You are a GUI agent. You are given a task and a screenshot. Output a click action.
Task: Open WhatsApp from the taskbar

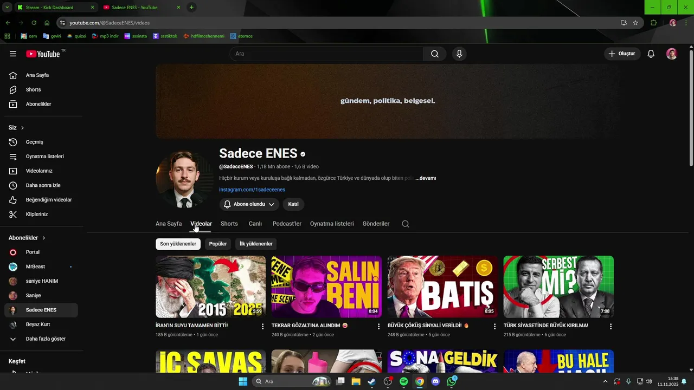(452, 381)
